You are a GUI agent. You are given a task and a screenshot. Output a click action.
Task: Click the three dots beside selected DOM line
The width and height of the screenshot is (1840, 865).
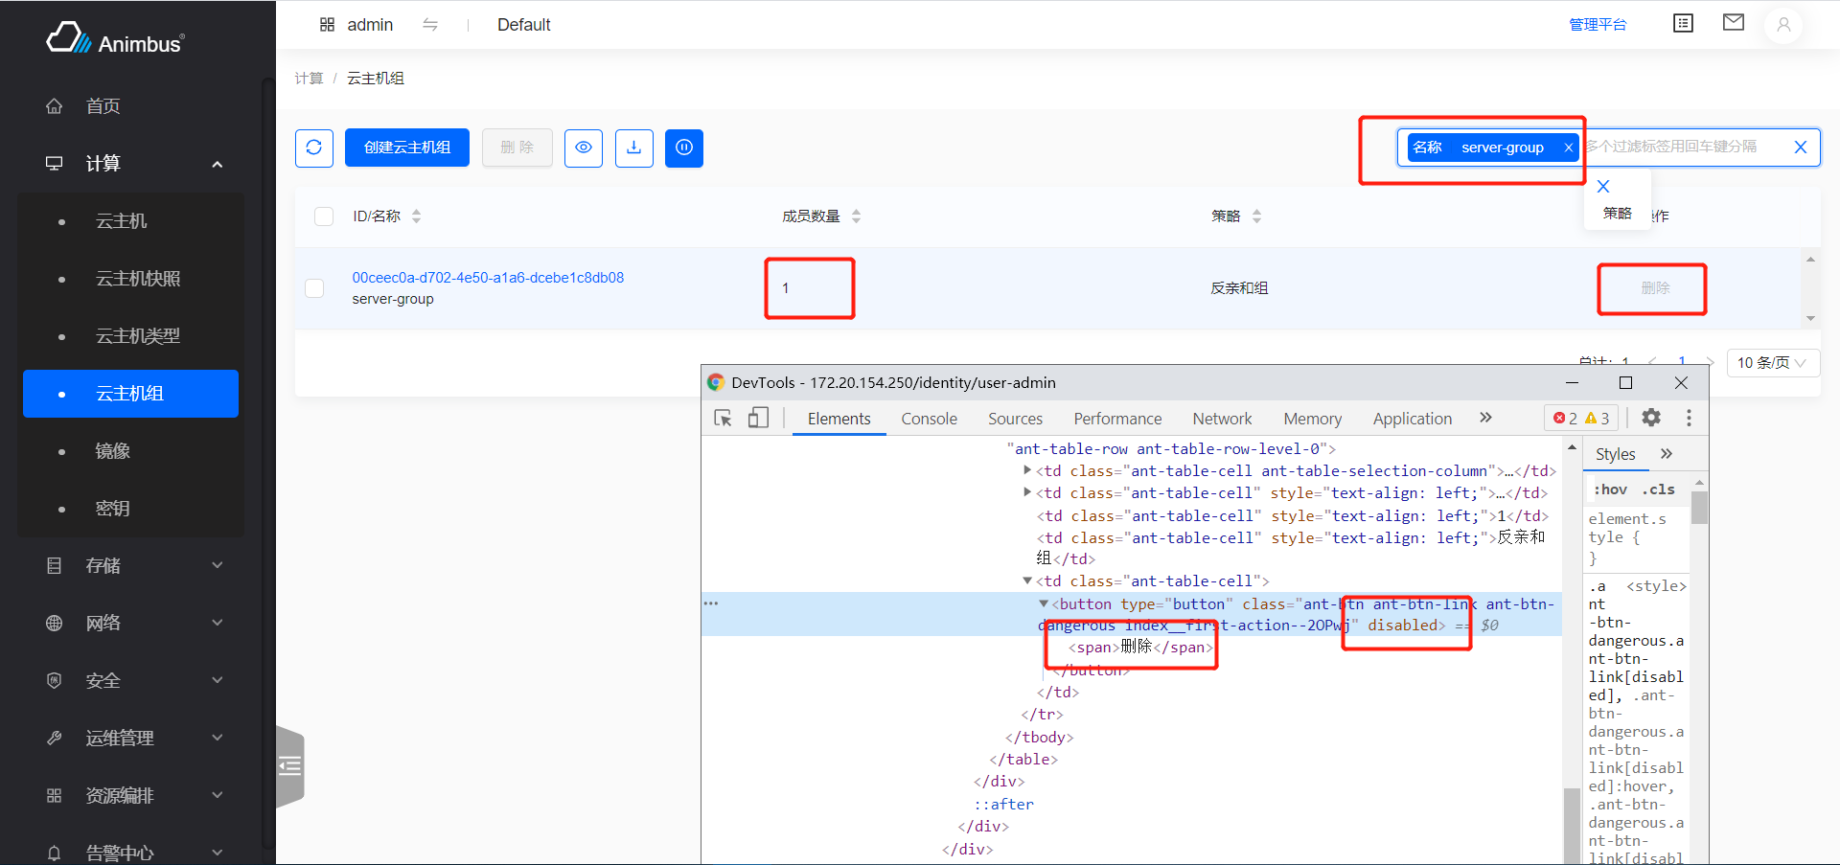[x=710, y=603]
